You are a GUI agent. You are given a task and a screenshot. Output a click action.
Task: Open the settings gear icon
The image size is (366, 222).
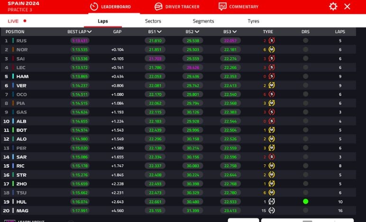tap(333, 7)
